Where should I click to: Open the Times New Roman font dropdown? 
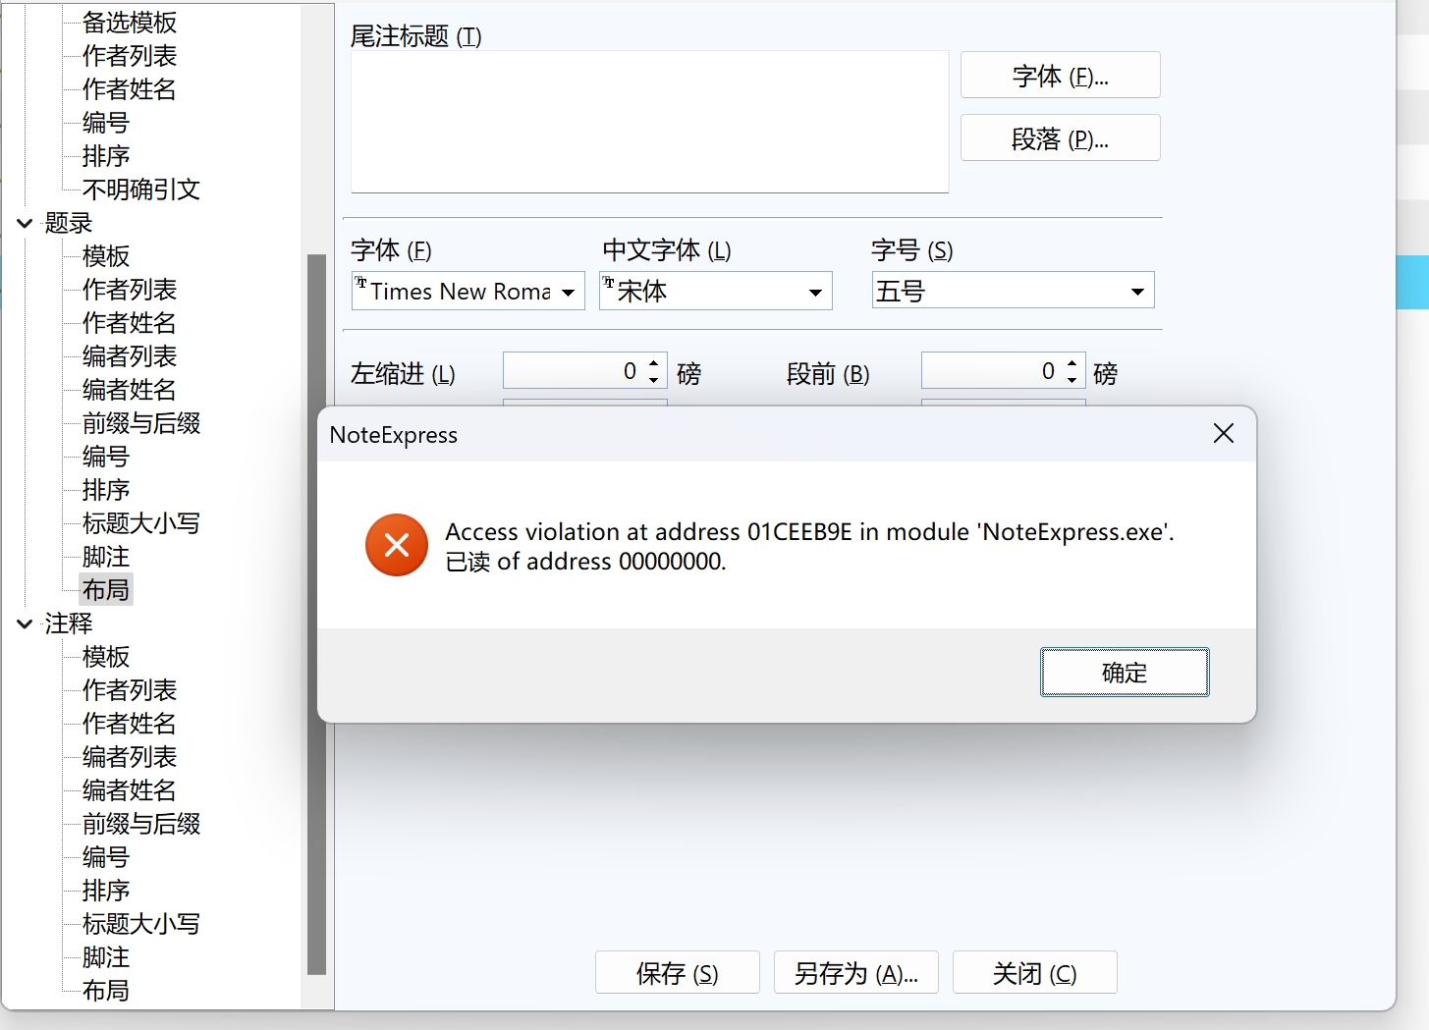point(568,292)
